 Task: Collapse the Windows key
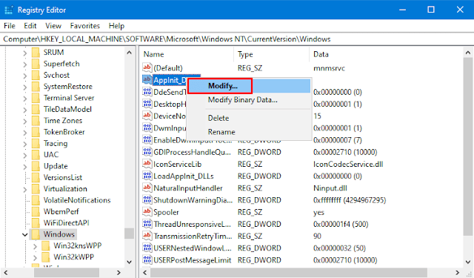pyautogui.click(x=24, y=235)
